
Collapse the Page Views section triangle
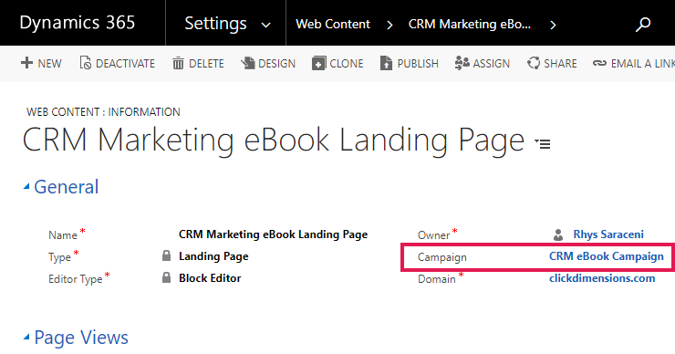click(x=26, y=338)
